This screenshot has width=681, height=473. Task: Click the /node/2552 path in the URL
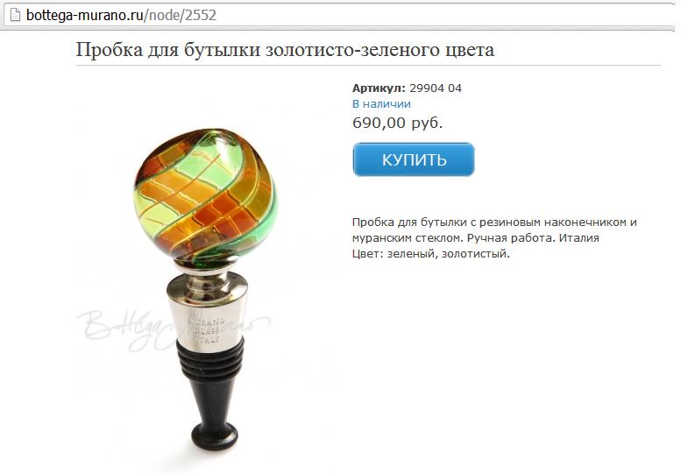pos(180,15)
